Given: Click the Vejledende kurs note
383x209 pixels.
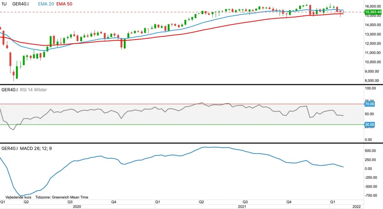Looking at the screenshot, I should 18,197.
